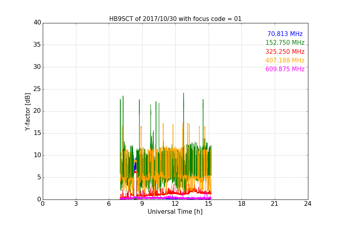Click the Universal Time [h] axis label
The image size is (342, 228).
click(x=175, y=212)
